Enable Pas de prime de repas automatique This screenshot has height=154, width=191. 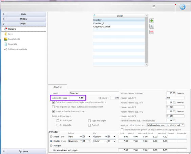pos(53,107)
